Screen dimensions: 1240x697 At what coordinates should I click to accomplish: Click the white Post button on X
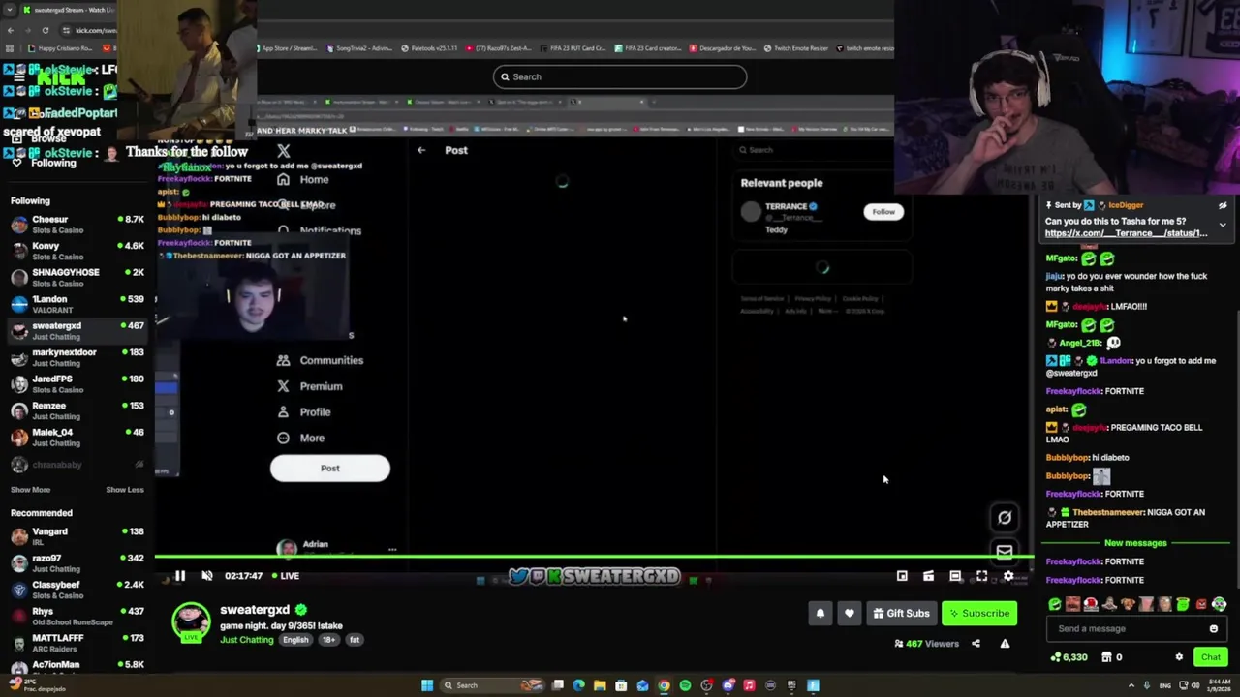330,469
